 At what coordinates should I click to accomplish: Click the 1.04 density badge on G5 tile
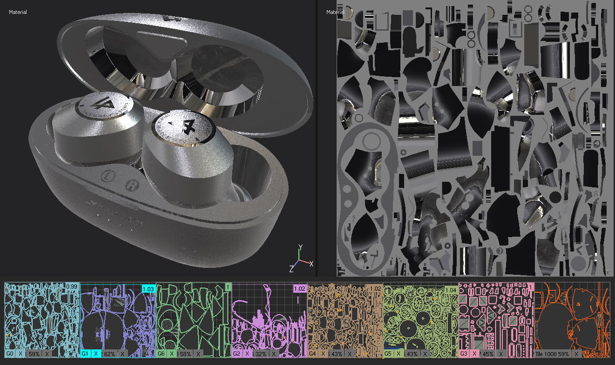coord(451,289)
